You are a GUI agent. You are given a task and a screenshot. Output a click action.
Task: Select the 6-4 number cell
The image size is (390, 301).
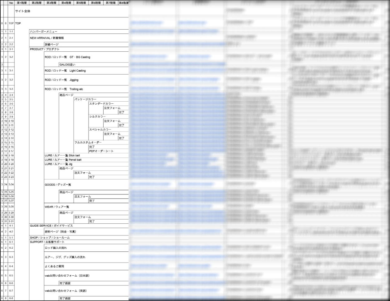click(11, 266)
